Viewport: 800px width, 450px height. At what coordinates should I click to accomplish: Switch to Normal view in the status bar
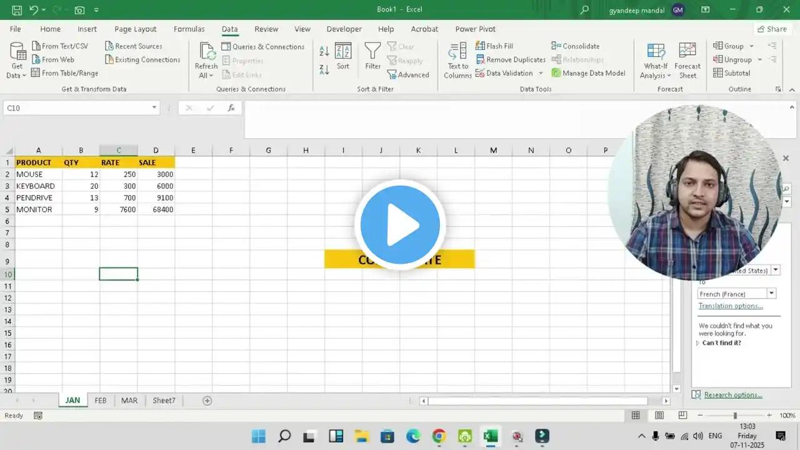(636, 416)
